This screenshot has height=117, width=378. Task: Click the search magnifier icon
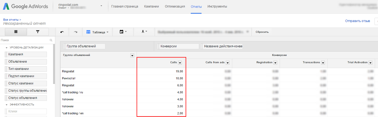pyautogui.click(x=51, y=40)
